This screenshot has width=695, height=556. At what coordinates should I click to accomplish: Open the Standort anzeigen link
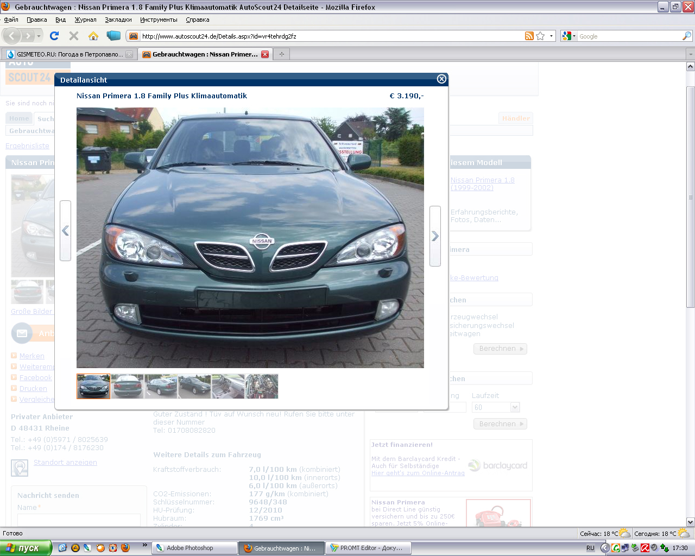click(65, 463)
